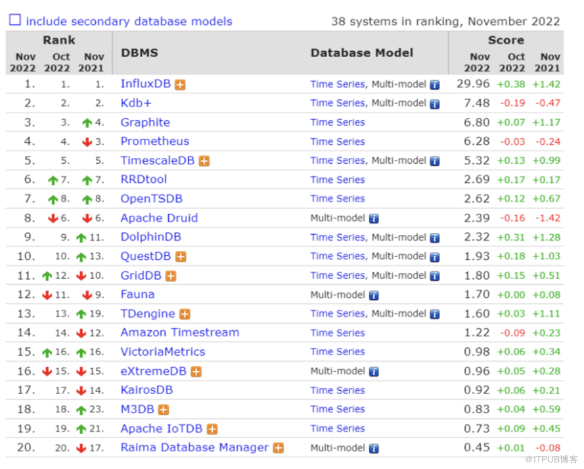
Task: Open the TimescaleDB link
Action: [158, 160]
